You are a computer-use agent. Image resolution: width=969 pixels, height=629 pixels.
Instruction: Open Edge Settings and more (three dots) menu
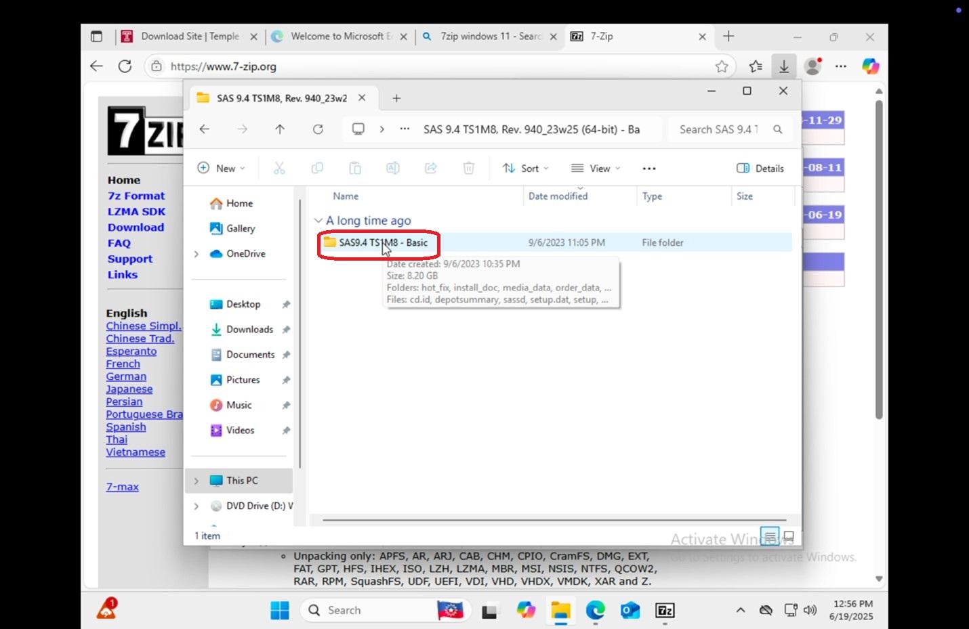point(841,66)
